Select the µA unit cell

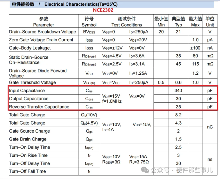pyautogui.click(x=210, y=40)
